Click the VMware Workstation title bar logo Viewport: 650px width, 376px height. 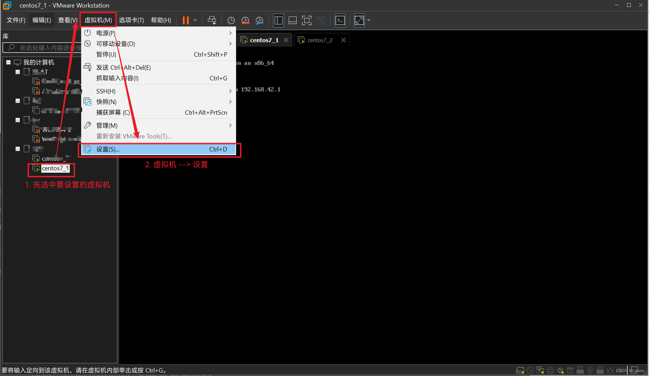pos(7,5)
